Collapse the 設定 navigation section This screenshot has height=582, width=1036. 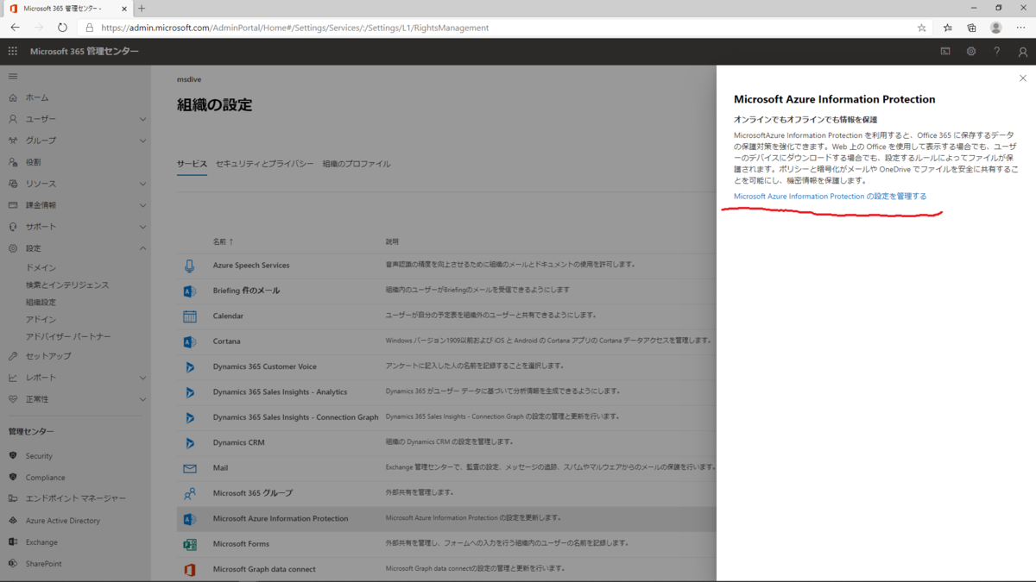pyautogui.click(x=142, y=248)
